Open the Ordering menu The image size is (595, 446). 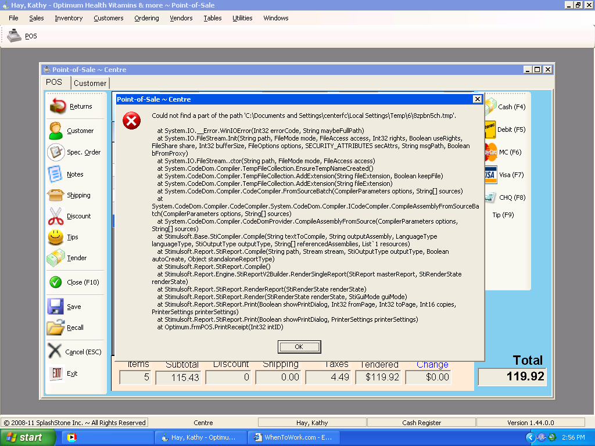146,18
